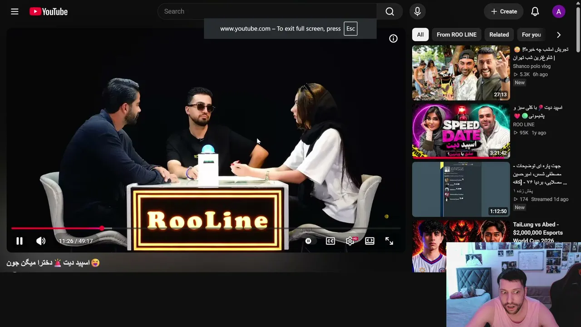Click the New badge under the streamed video
This screenshot has width=581, height=327.
520,208
